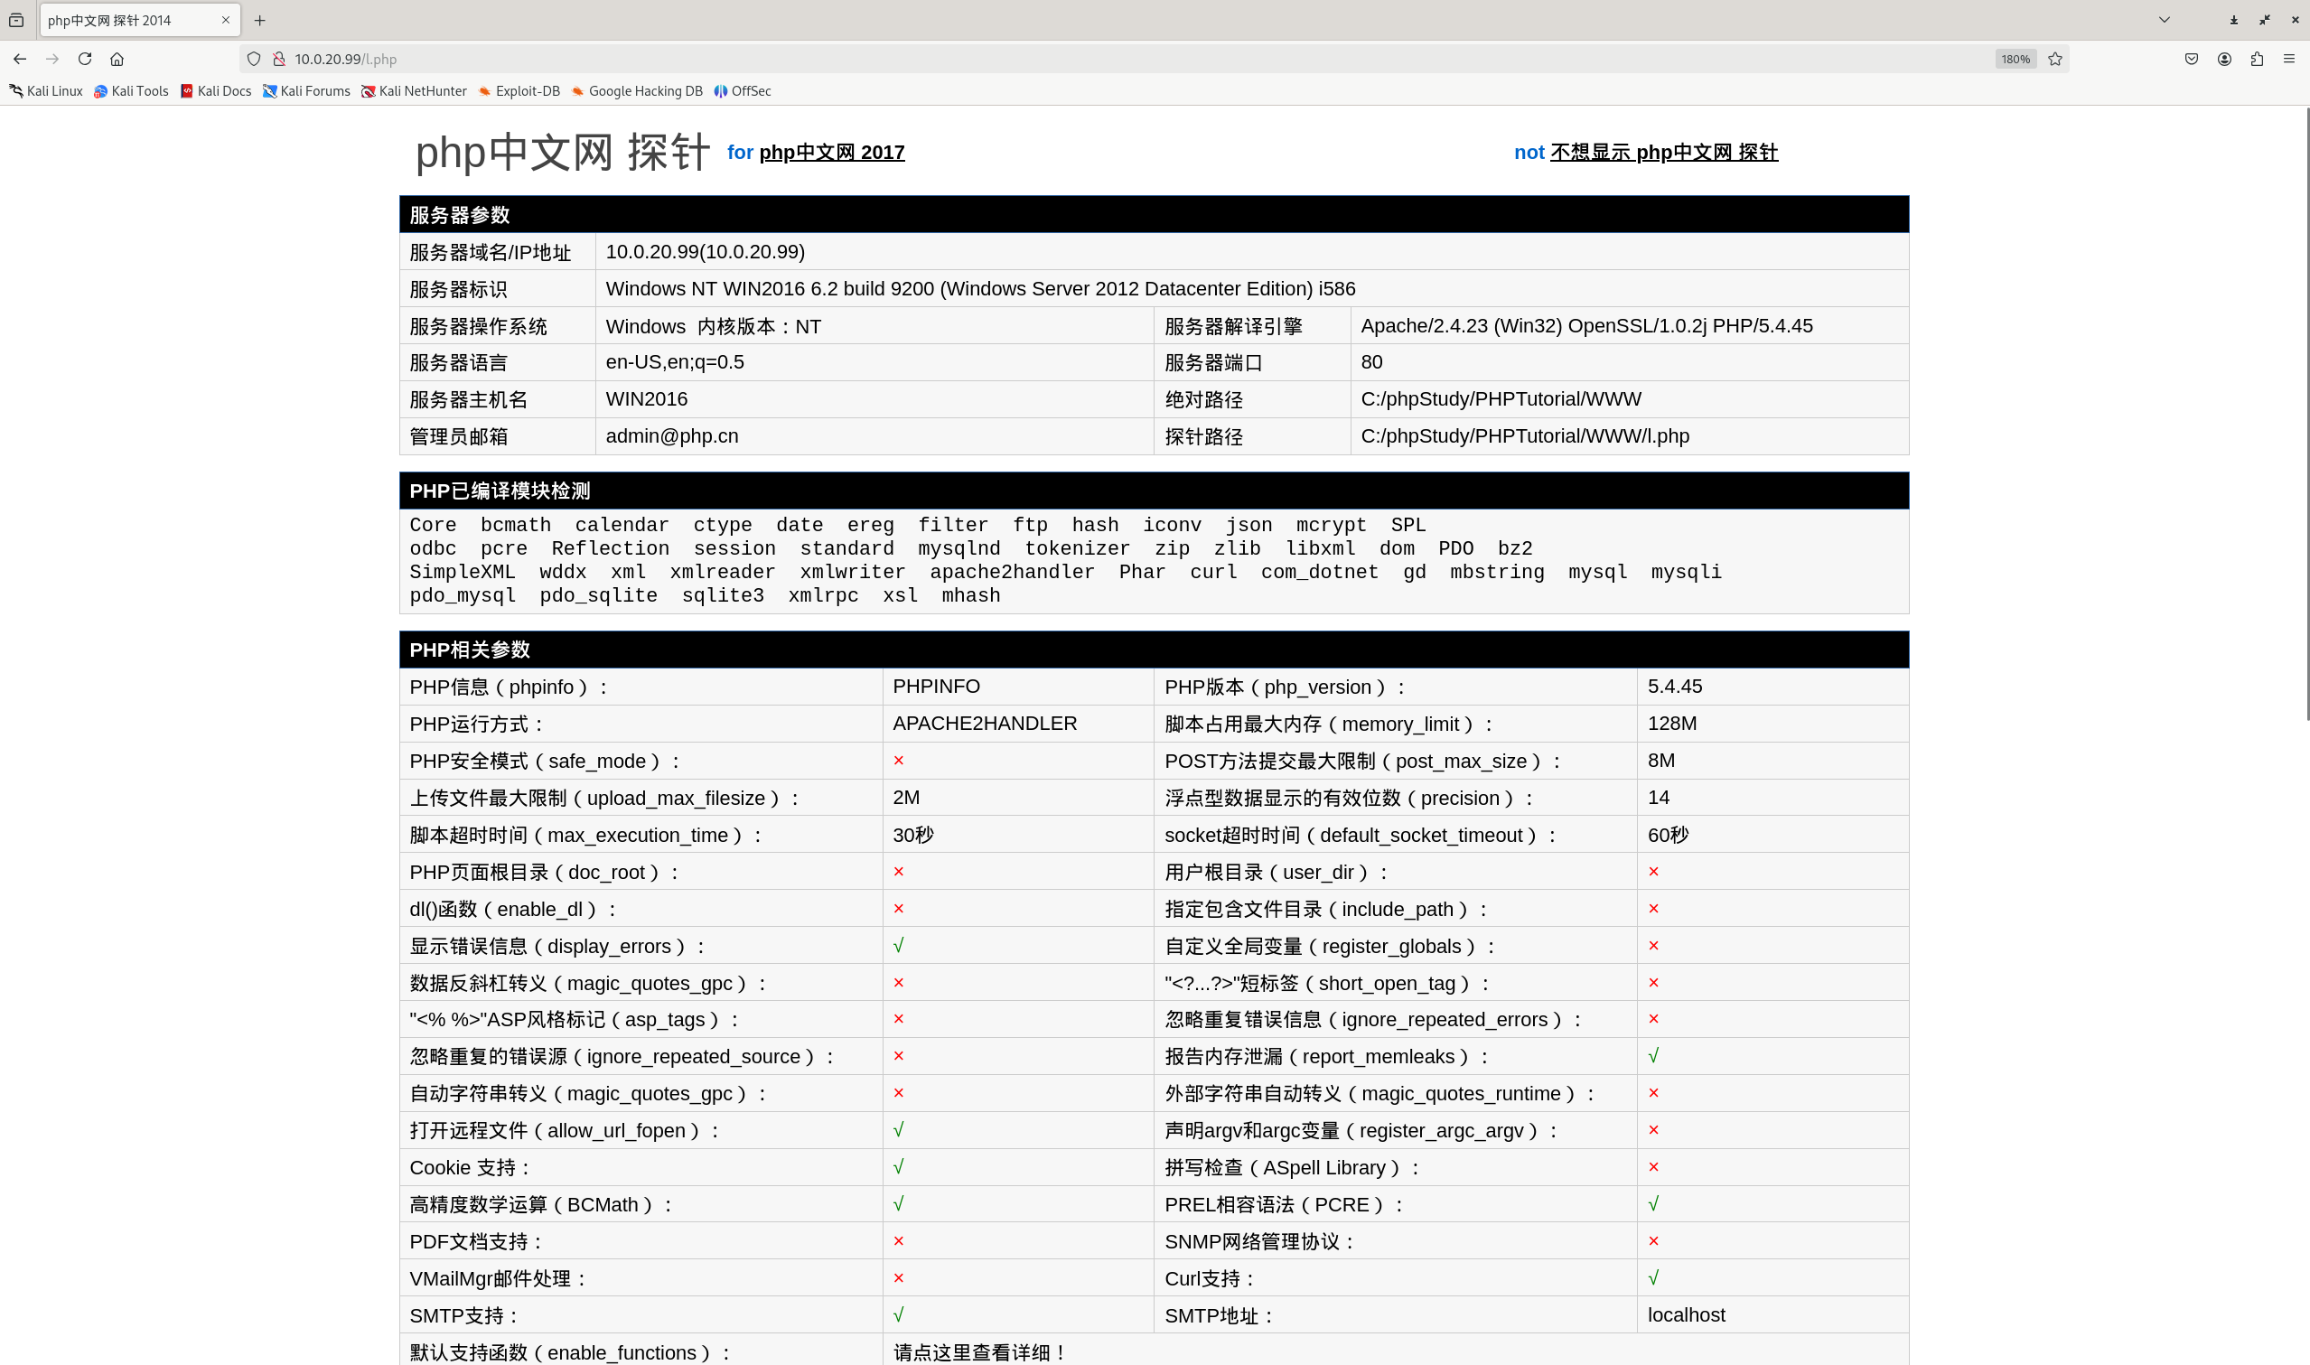Click the en-US,en;q=0.5 language value
The width and height of the screenshot is (2310, 1365).
tap(675, 362)
